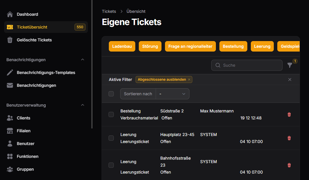Click the Frage an regionalleiter button

click(x=190, y=46)
